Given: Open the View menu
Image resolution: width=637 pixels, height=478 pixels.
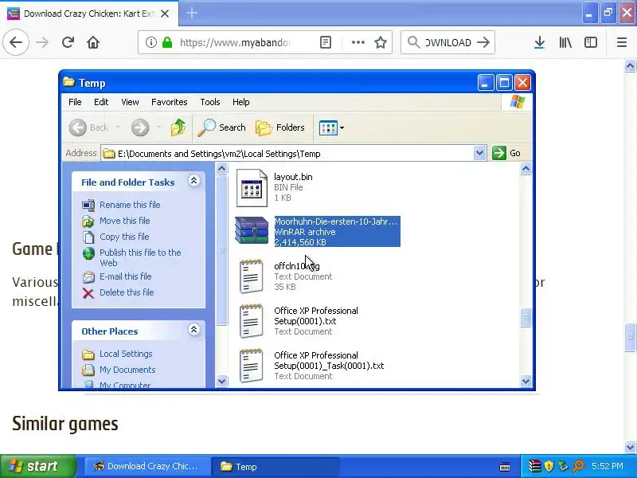Looking at the screenshot, I should tap(130, 102).
